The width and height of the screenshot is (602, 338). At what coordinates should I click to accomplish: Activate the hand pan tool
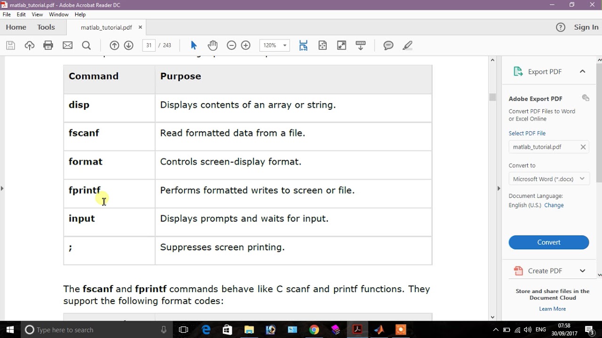pyautogui.click(x=213, y=46)
